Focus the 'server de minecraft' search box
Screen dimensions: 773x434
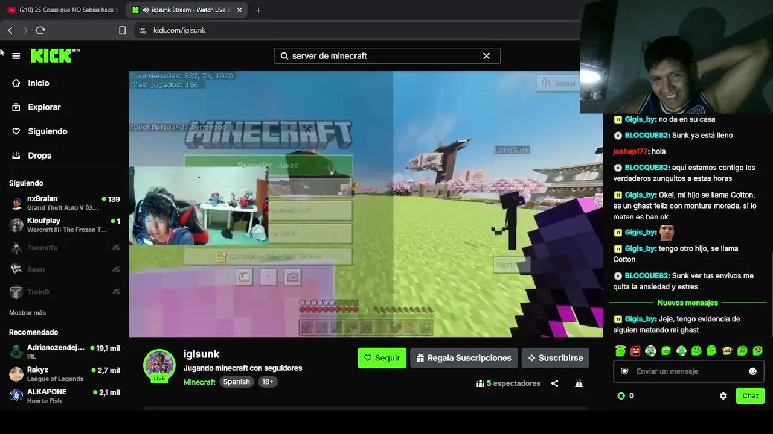[387, 56]
